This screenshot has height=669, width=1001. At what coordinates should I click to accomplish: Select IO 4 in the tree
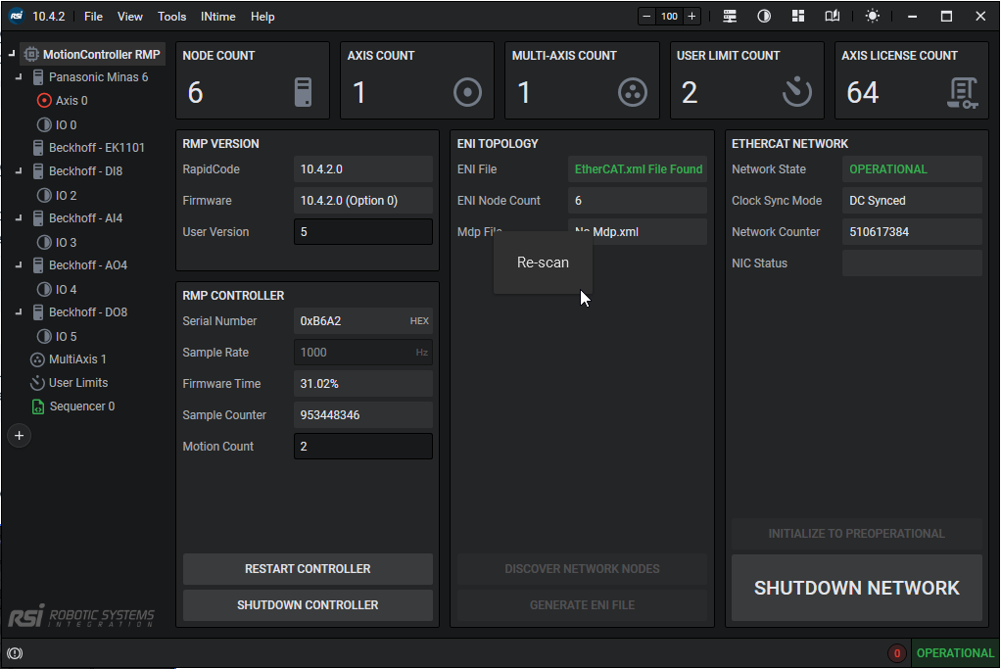66,290
